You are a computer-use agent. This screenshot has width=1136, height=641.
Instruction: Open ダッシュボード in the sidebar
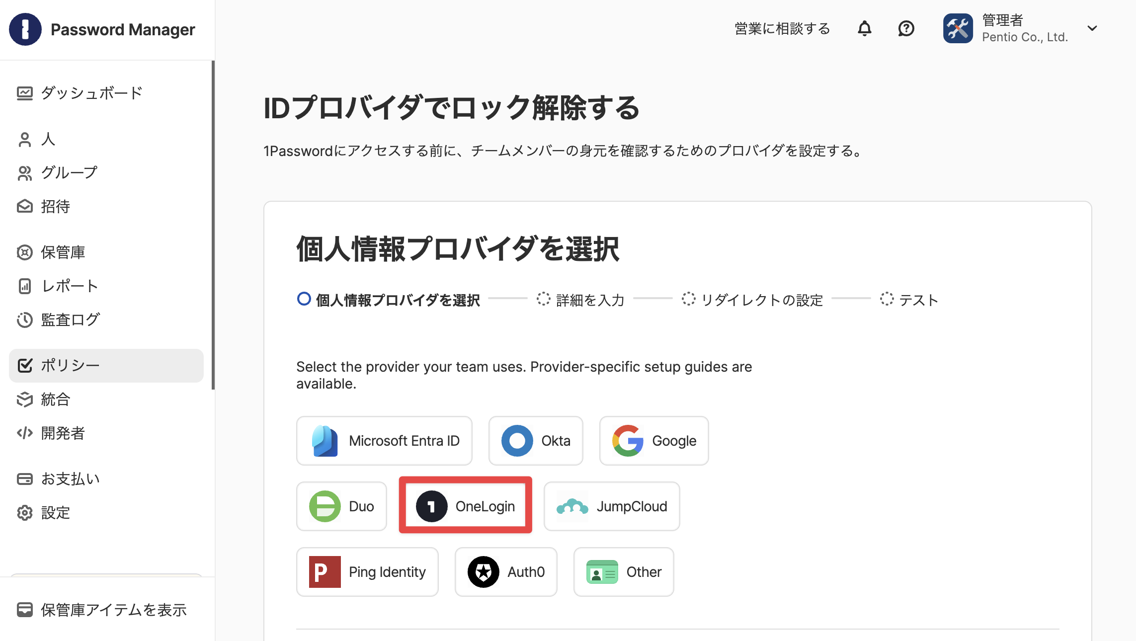[106, 93]
